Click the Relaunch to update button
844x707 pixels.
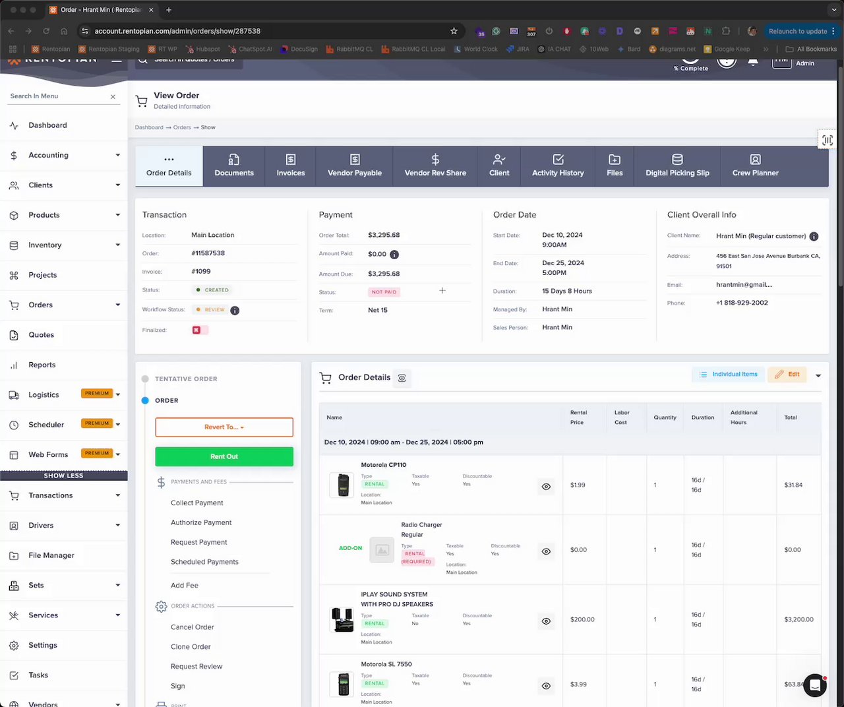point(802,31)
